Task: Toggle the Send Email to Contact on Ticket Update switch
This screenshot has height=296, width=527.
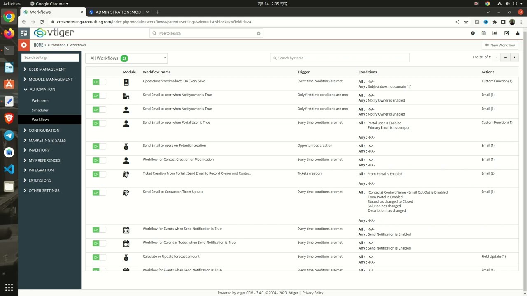Action: (x=99, y=193)
